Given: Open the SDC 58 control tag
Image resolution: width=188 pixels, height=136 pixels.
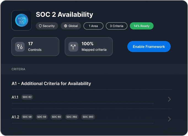Looking at the screenshot, I should tap(27, 117).
